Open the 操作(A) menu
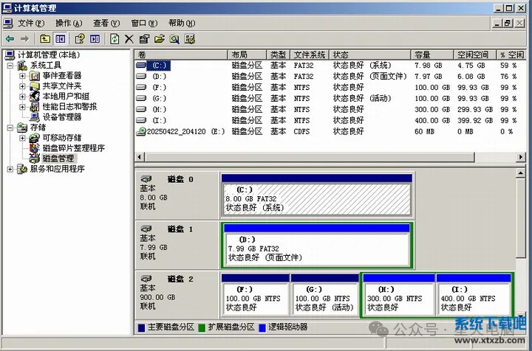This screenshot has width=532, height=351. (69, 23)
